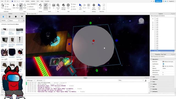Switch to the TEST ribbon tab
Image resolution: width=176 pixels, height=99 pixels.
click(x=38, y=1)
